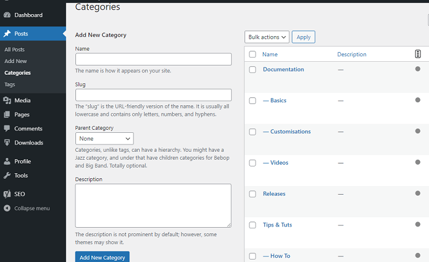The width and height of the screenshot is (429, 262).
Task: Open the Customisations category link
Action: 287,132
